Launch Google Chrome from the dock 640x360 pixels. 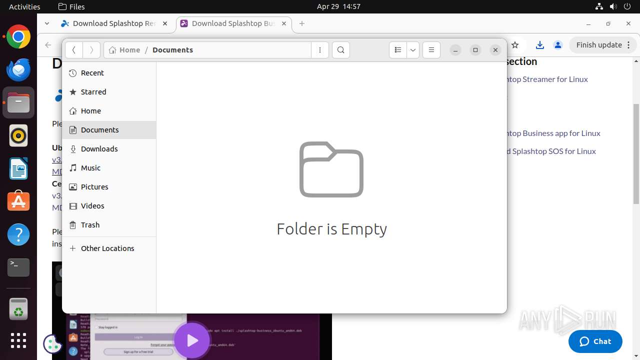(18, 37)
